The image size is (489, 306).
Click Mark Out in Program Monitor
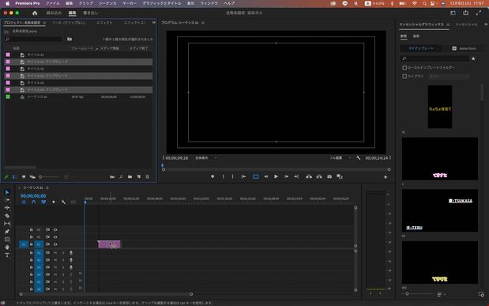[x=232, y=177]
